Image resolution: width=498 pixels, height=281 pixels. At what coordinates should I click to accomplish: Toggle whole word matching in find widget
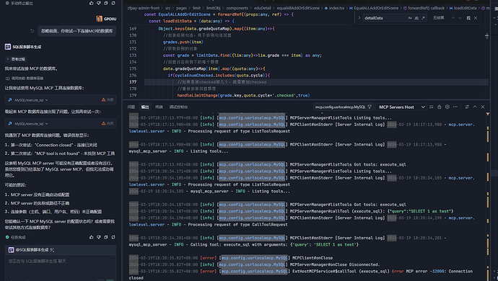click(x=416, y=18)
